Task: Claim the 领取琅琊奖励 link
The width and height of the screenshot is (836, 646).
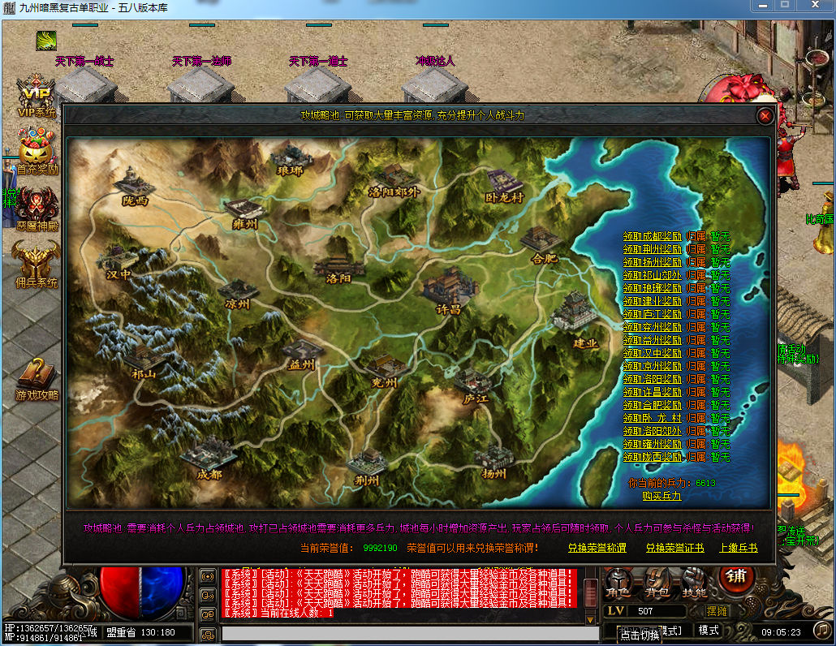Action: [x=652, y=288]
